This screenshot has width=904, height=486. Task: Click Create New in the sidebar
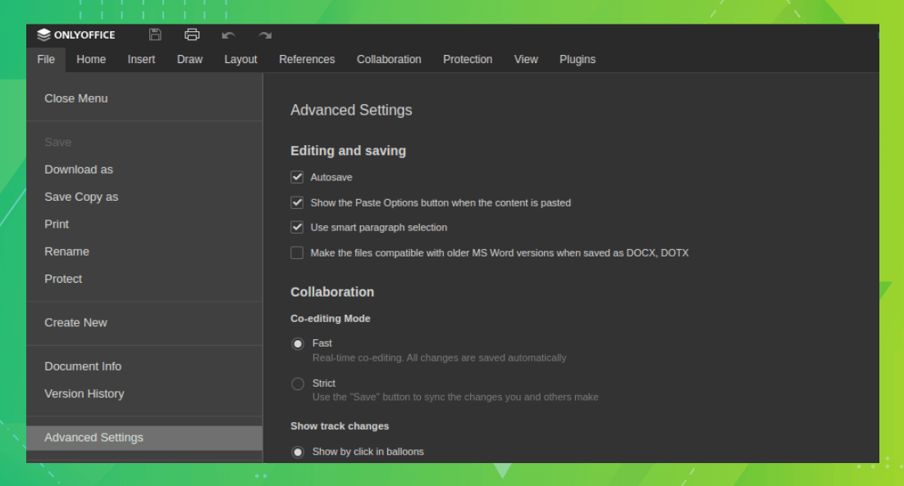pyautogui.click(x=75, y=322)
